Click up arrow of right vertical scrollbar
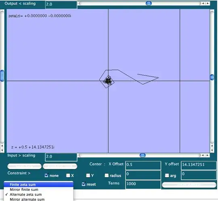 212,146
